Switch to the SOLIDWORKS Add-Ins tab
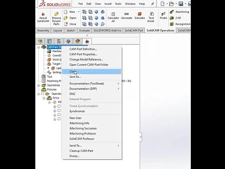Screen dimensions: 225x169 [x=107, y=31]
